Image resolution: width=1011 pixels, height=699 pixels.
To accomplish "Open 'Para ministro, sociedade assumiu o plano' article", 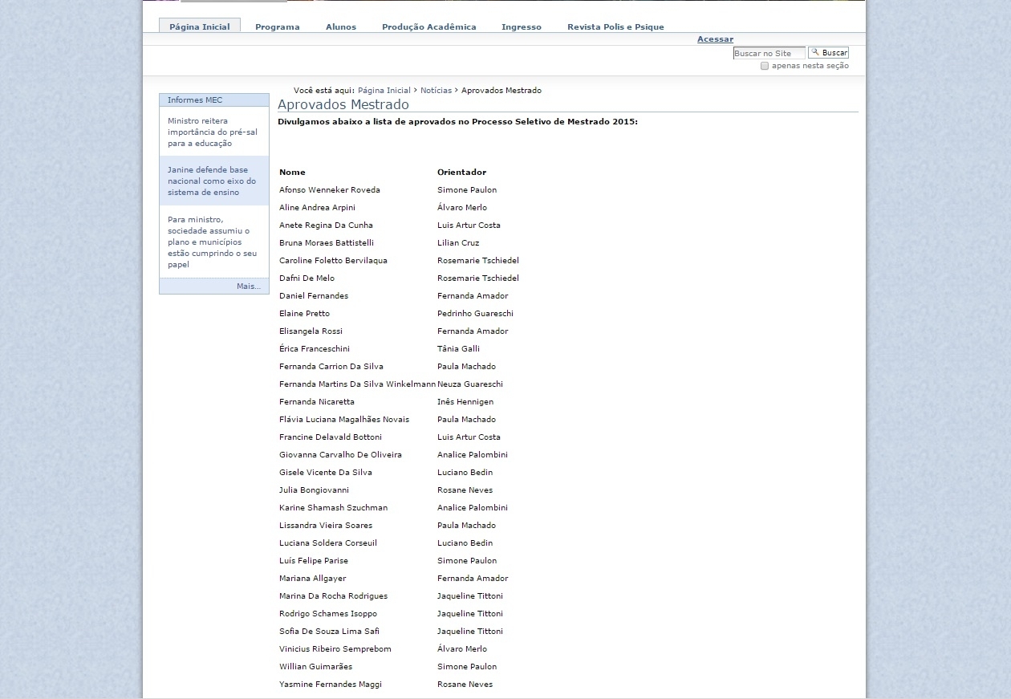I will (212, 242).
